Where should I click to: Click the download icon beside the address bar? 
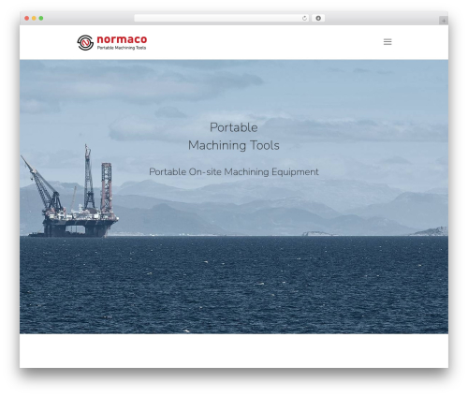318,19
